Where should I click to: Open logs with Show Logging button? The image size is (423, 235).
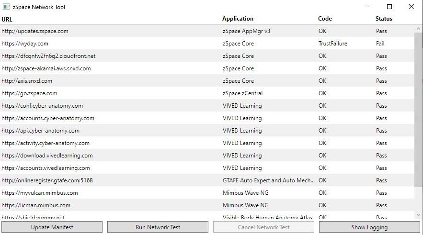[369, 227]
